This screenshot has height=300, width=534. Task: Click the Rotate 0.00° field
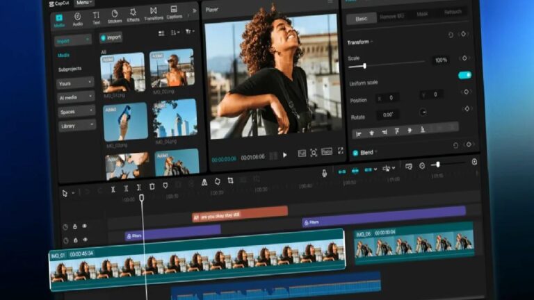(x=388, y=115)
